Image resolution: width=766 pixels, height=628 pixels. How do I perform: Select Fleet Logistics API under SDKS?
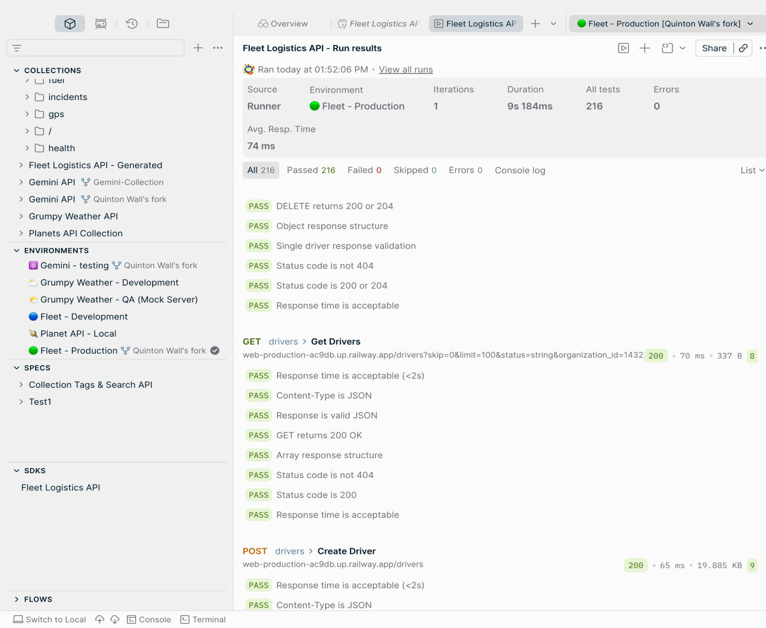pyautogui.click(x=61, y=487)
